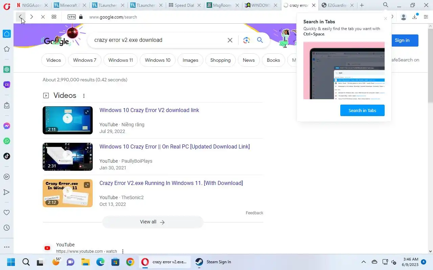
Task: Open 'Windows 10 Crazy Error || On Real PC' link
Action: click(x=175, y=146)
